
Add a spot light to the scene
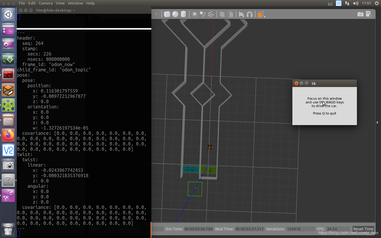(x=203, y=14)
